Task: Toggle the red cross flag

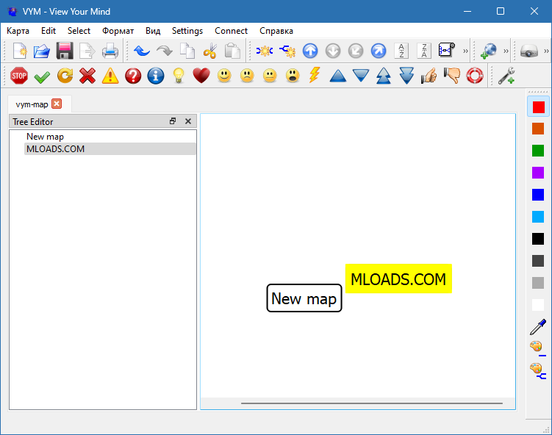Action: (87, 76)
